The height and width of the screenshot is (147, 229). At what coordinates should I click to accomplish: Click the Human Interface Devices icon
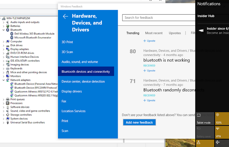[x=8, y=57]
